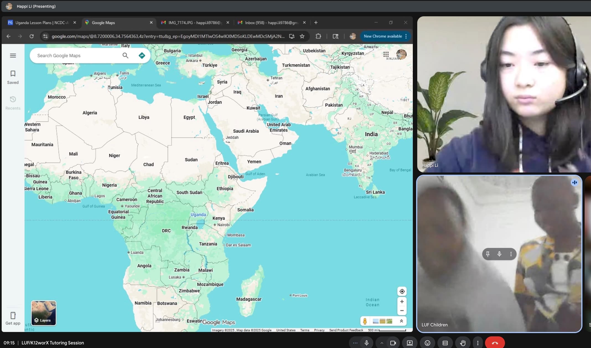Image resolution: width=591 pixels, height=348 pixels.
Task: Close the Inbox (958) tab
Action: click(304, 23)
